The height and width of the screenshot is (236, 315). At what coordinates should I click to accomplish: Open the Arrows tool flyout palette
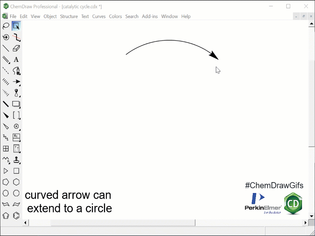pyautogui.click(x=16, y=82)
